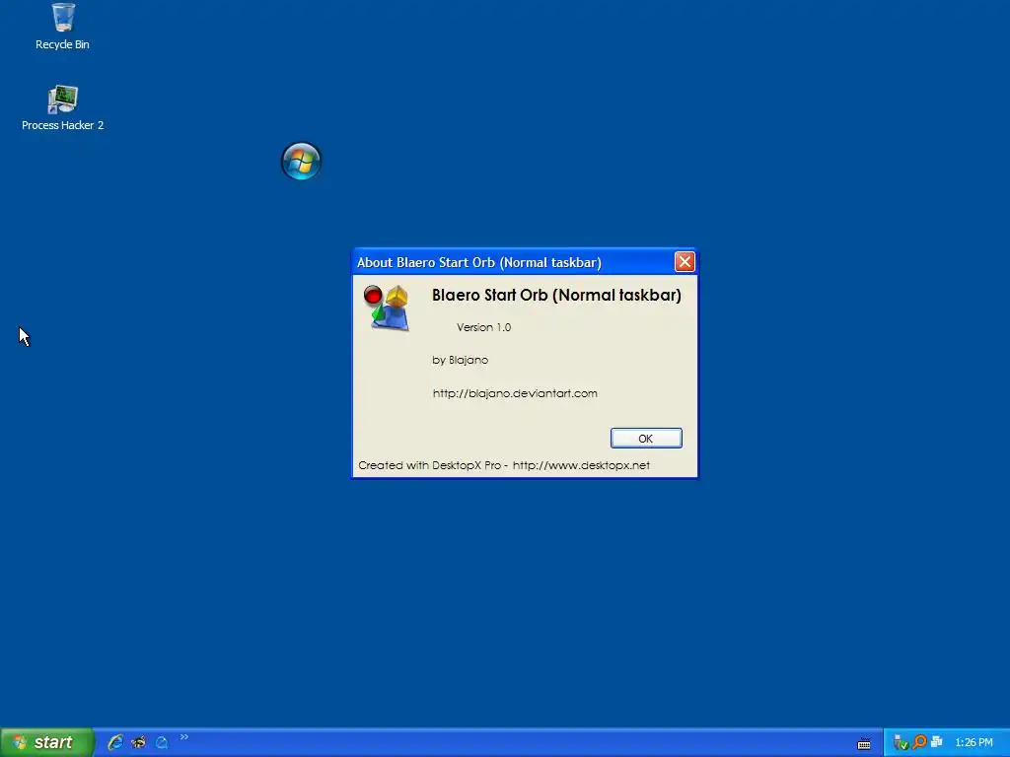Click the 1:26 PM clock
This screenshot has width=1010, height=757.
(974, 743)
